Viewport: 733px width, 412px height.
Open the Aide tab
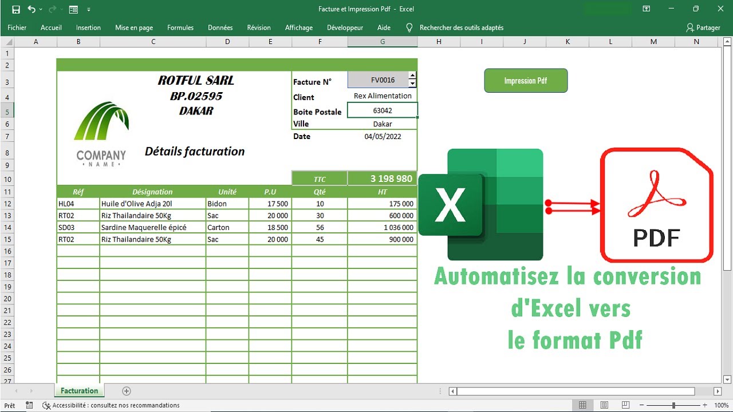click(384, 27)
